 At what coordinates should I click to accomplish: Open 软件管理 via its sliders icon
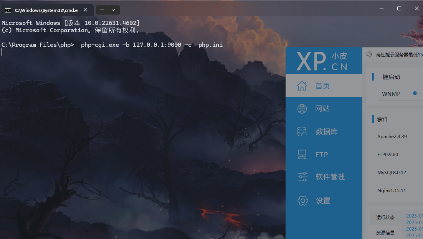[302, 177]
